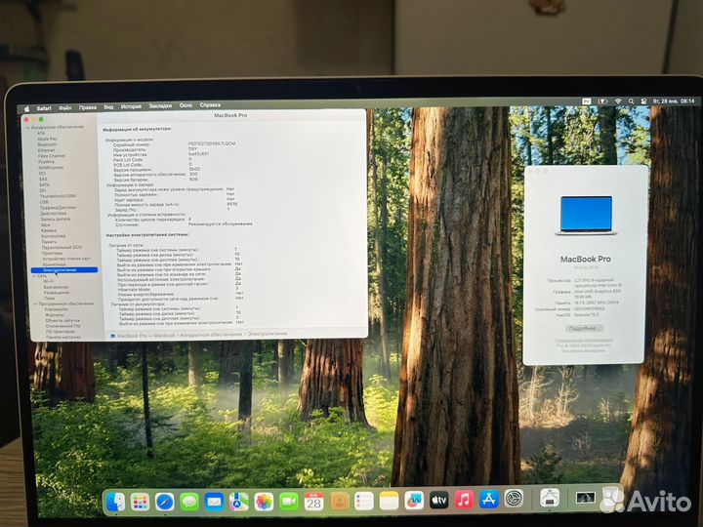Select Fibre Channel in sidebar
703x527 pixels.
pos(52,156)
